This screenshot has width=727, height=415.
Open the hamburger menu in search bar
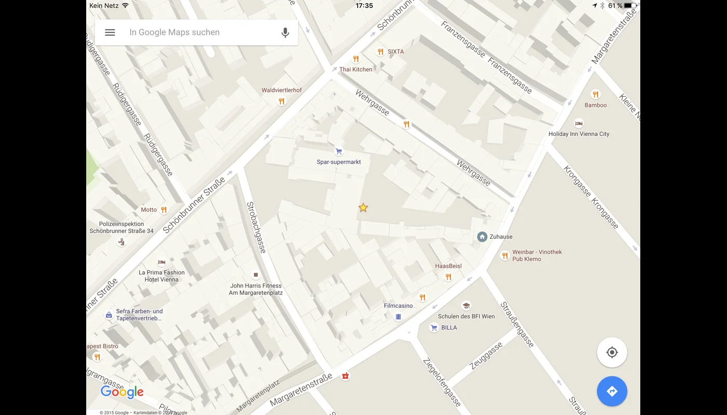coord(110,32)
